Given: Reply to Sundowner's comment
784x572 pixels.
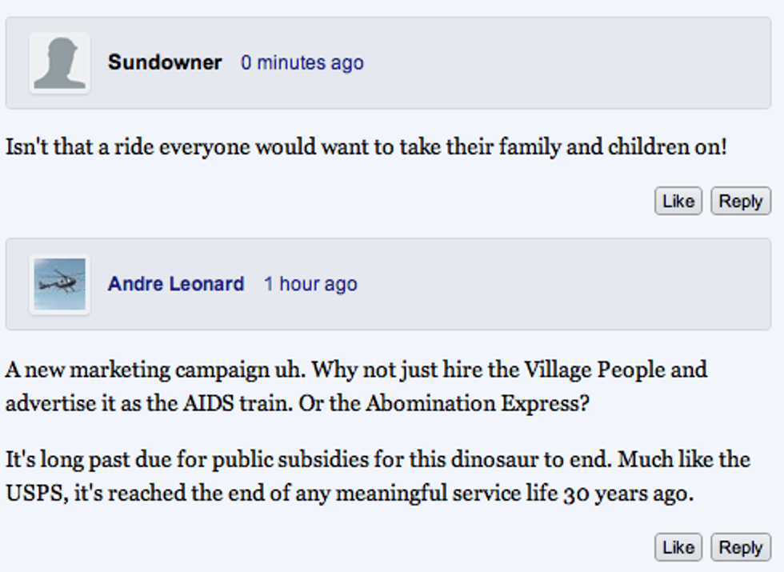Looking at the screenshot, I should [741, 201].
